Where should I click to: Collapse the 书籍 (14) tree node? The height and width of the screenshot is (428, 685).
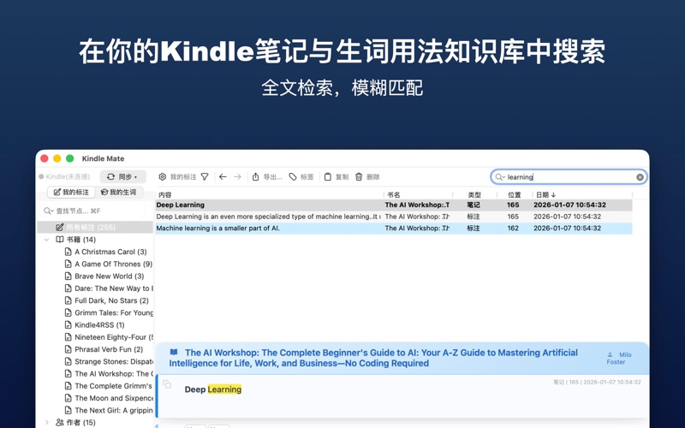click(47, 240)
